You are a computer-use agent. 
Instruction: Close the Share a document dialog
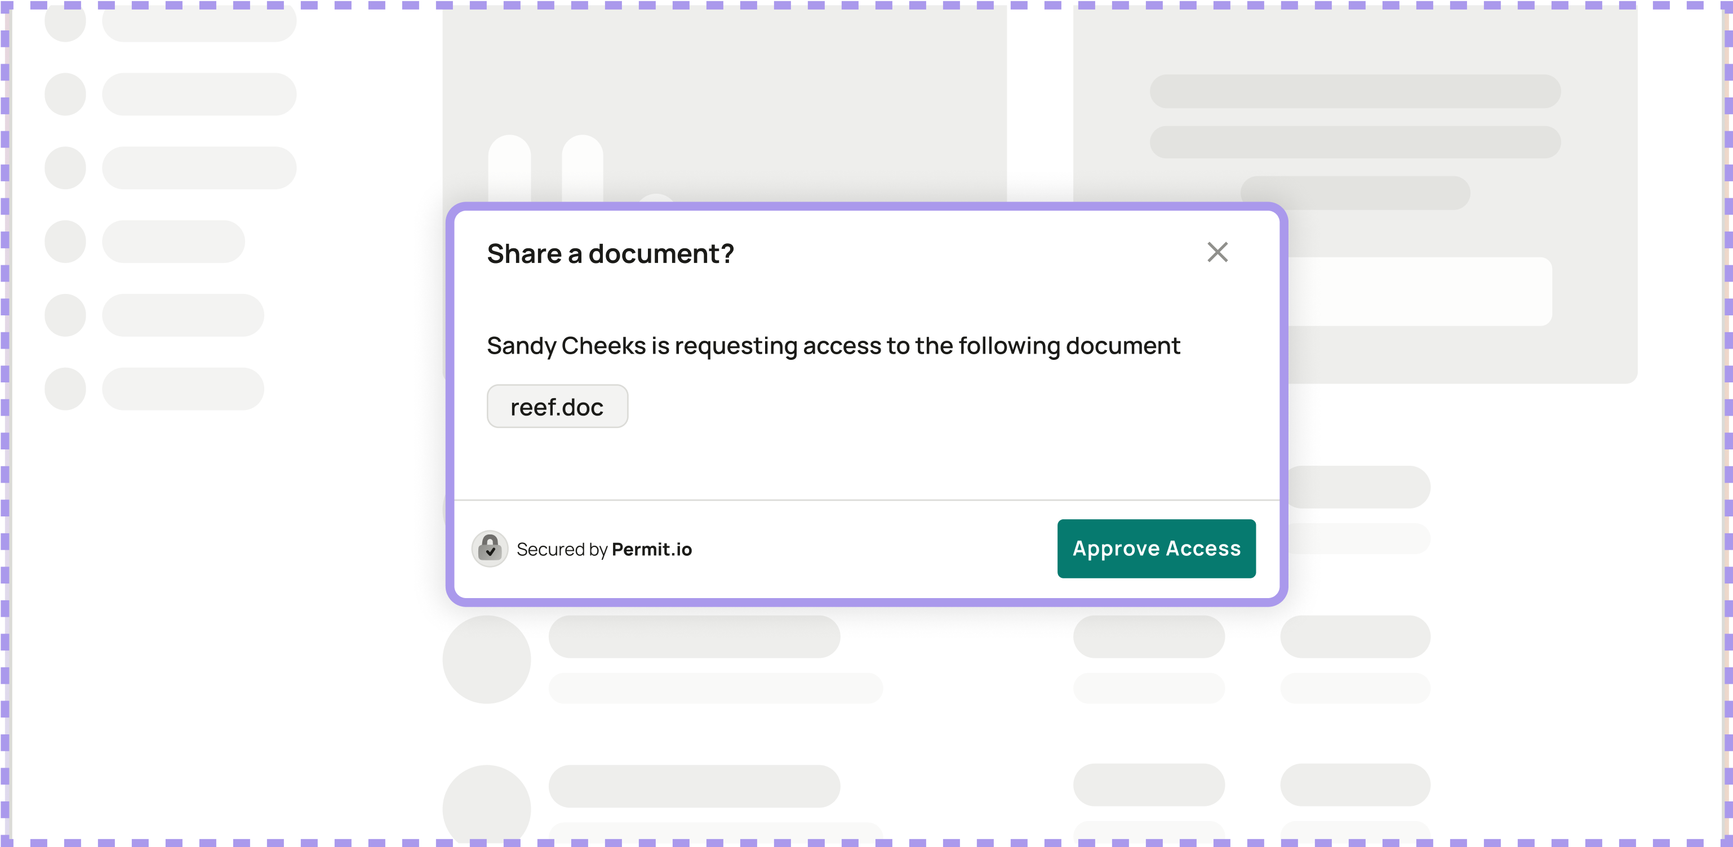click(x=1217, y=252)
